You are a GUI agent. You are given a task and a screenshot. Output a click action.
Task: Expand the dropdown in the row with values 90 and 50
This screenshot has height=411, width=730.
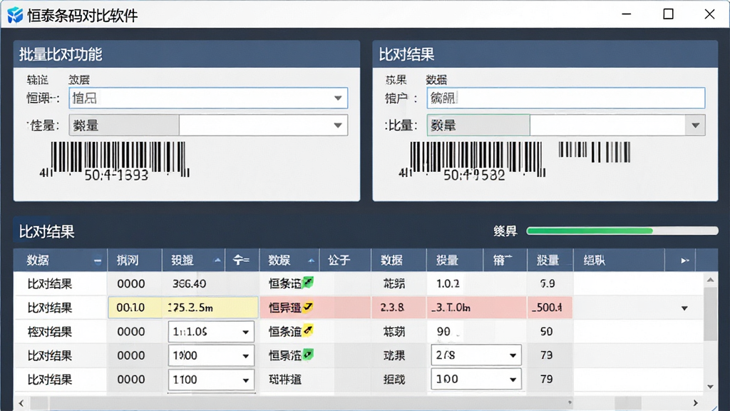(x=245, y=332)
